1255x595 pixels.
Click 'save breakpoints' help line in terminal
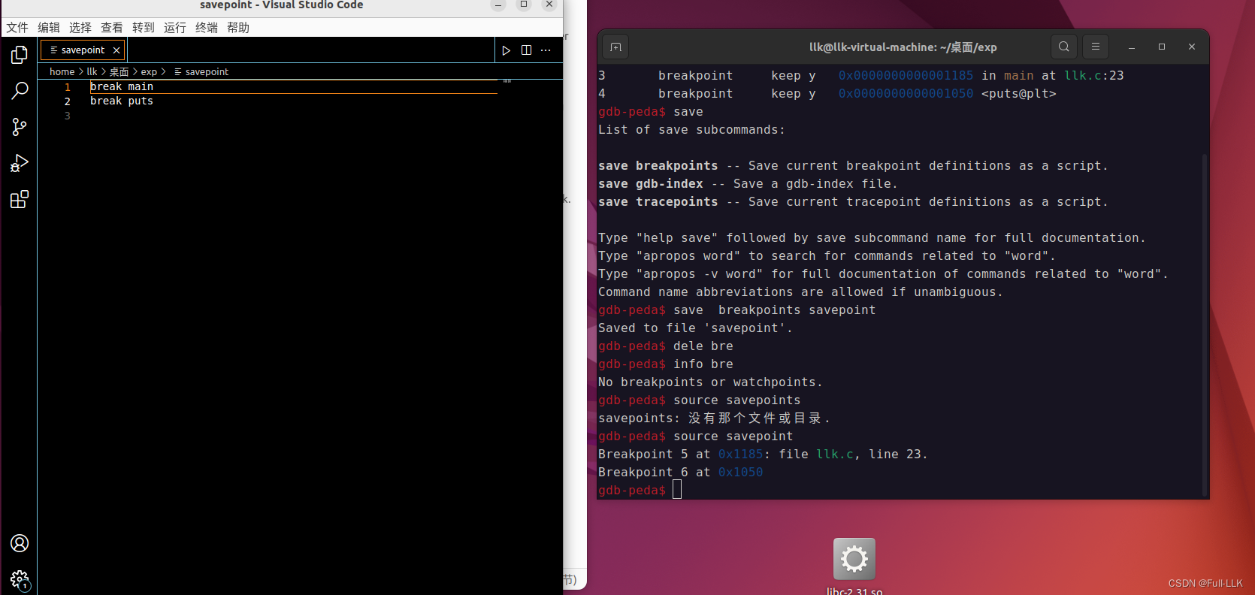[853, 166]
